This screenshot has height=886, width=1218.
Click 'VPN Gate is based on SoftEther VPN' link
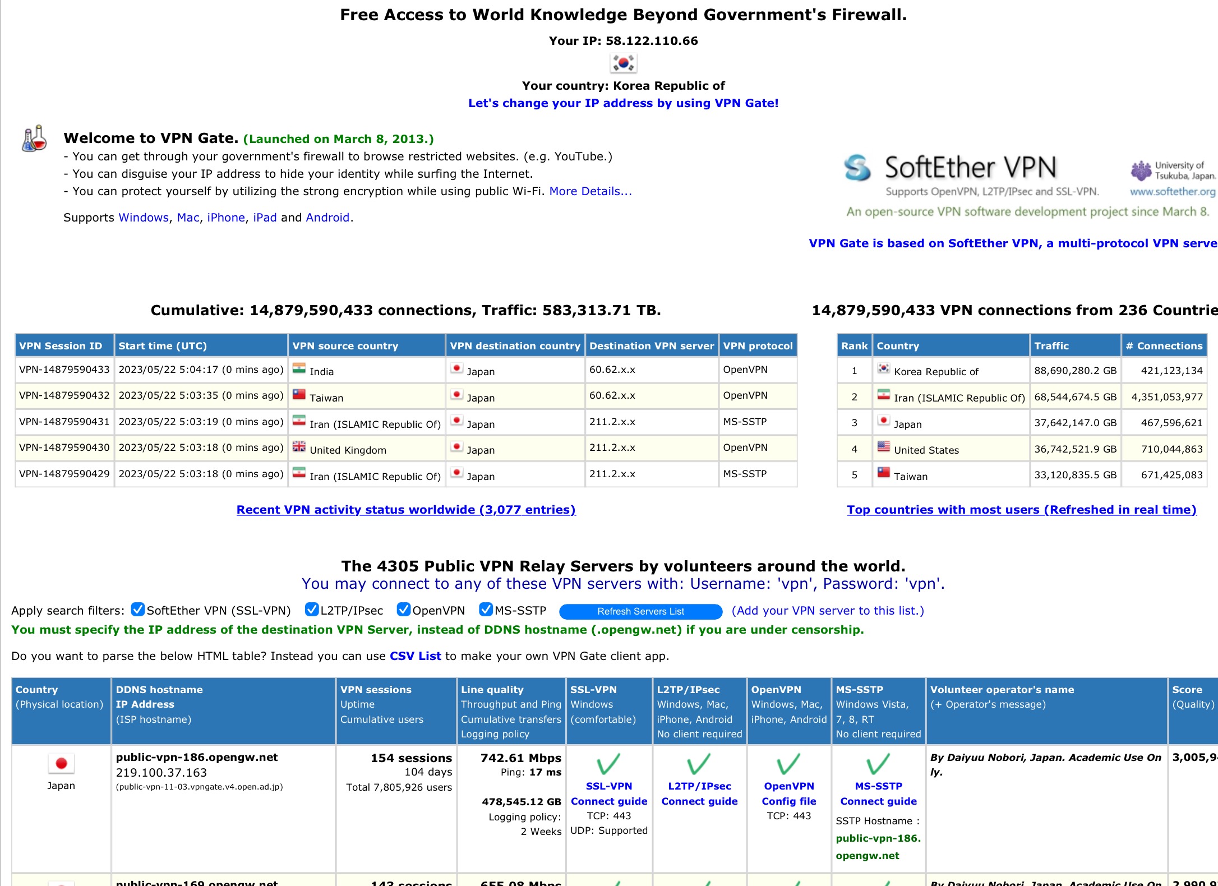pyautogui.click(x=1013, y=243)
